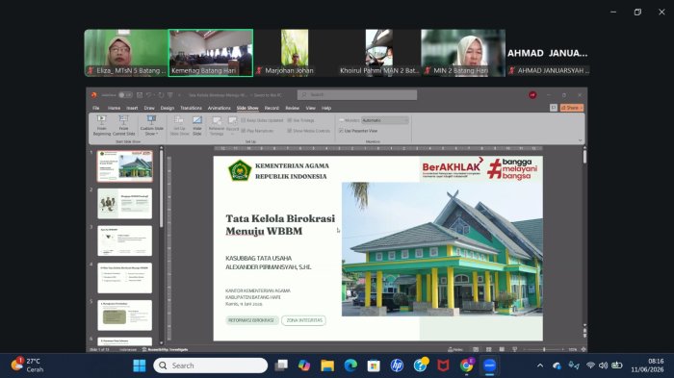Select slide 2 thumbnail
Screen dimensions: 674x378
click(x=124, y=204)
